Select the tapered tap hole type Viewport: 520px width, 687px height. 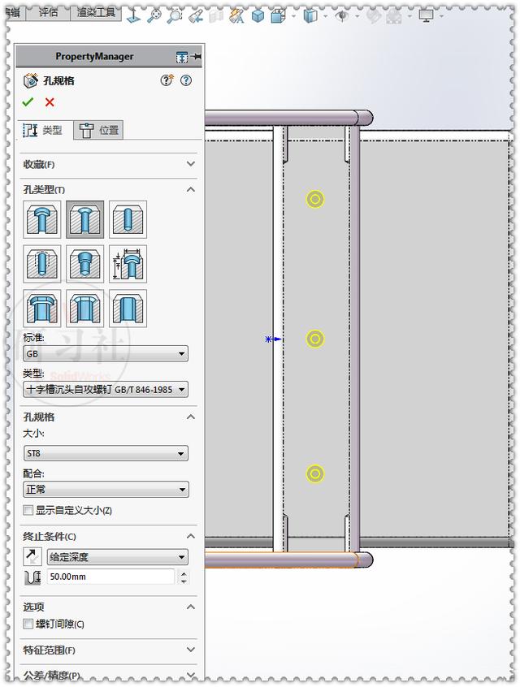85,264
